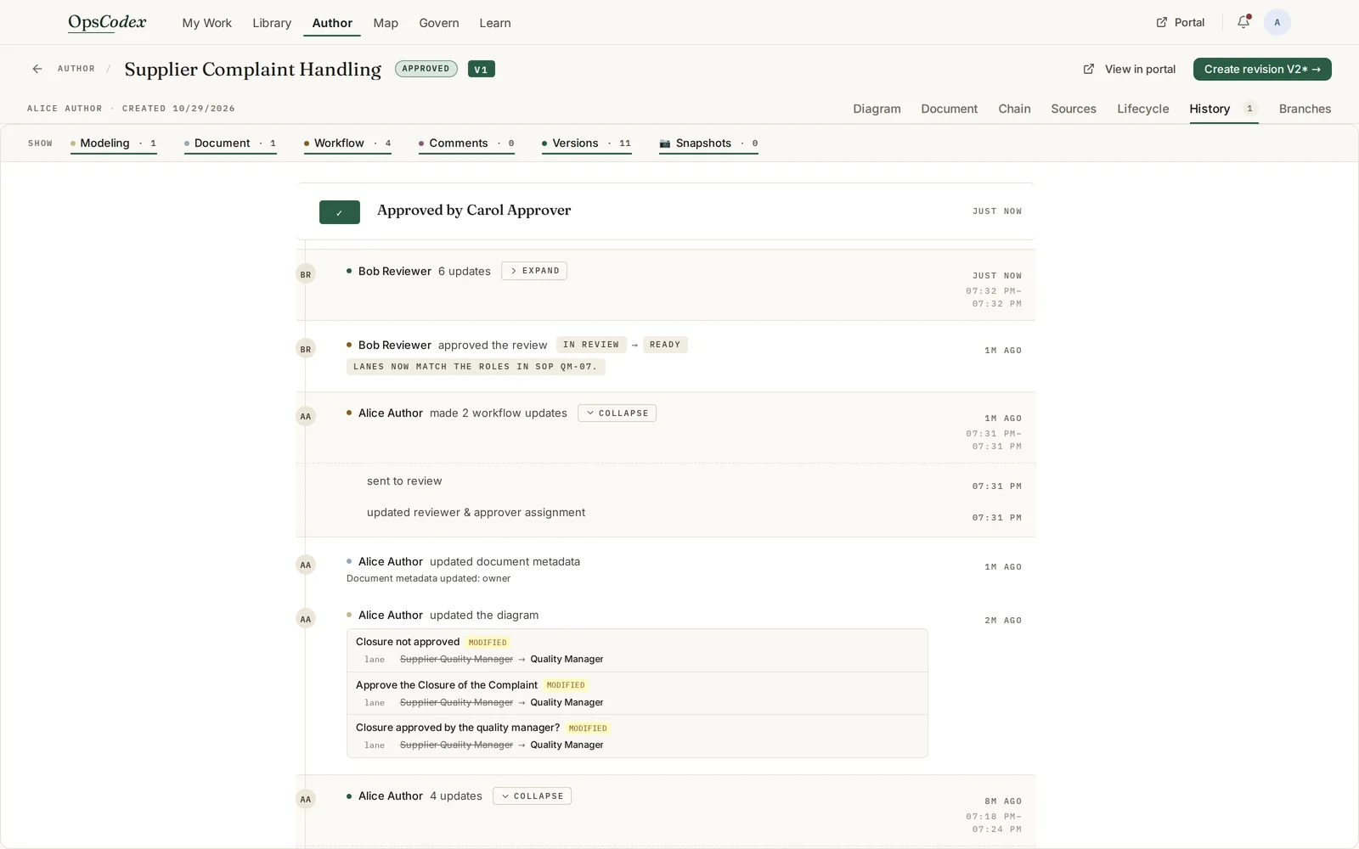1359x849 pixels.
Task: Collapse Alice Author's 4 updates
Action: point(532,796)
